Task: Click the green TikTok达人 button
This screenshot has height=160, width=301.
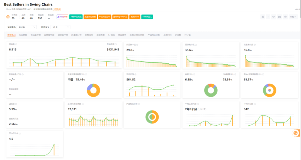Action: click(x=147, y=17)
